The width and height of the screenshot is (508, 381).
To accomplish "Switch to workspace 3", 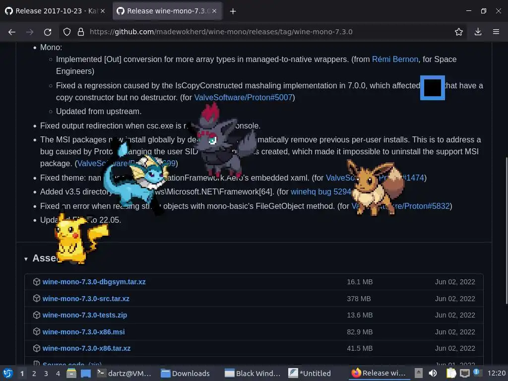I will point(46,374).
